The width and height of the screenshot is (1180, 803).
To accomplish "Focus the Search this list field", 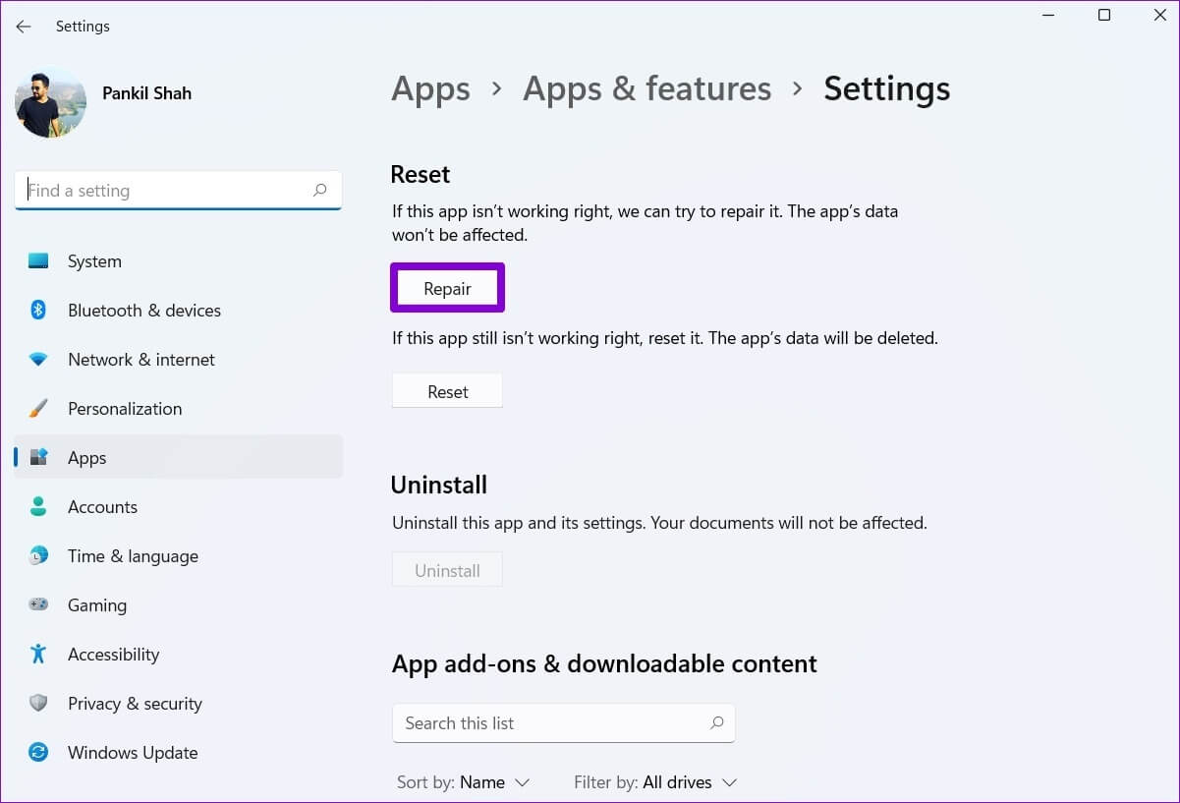I will point(550,723).
